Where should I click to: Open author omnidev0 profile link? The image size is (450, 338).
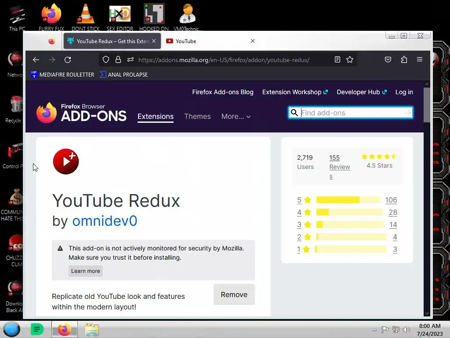(x=105, y=221)
